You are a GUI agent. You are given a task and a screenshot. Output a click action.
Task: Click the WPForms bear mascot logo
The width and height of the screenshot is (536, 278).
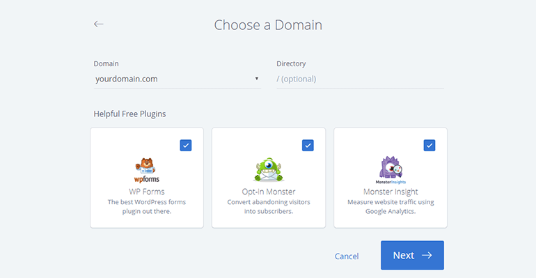point(147,170)
